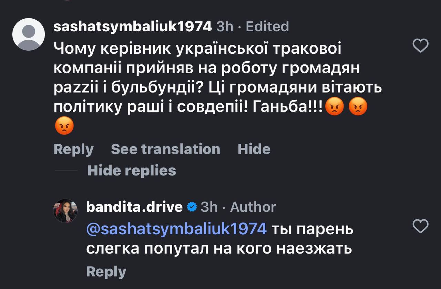Click the first angry emoji after Ганьба!!!
Image resolution: width=441 pixels, height=289 pixels.
pyautogui.click(x=335, y=108)
